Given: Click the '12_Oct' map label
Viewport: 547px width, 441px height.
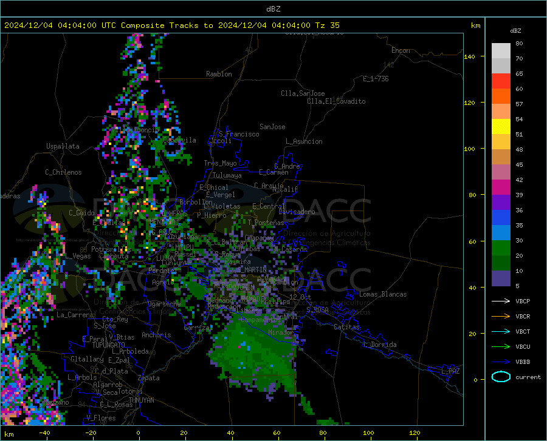Looking at the screenshot, I should [x=300, y=297].
